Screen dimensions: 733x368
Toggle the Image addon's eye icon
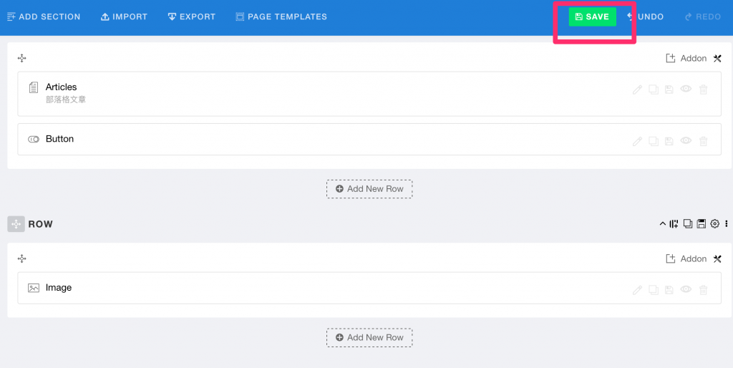pos(686,290)
